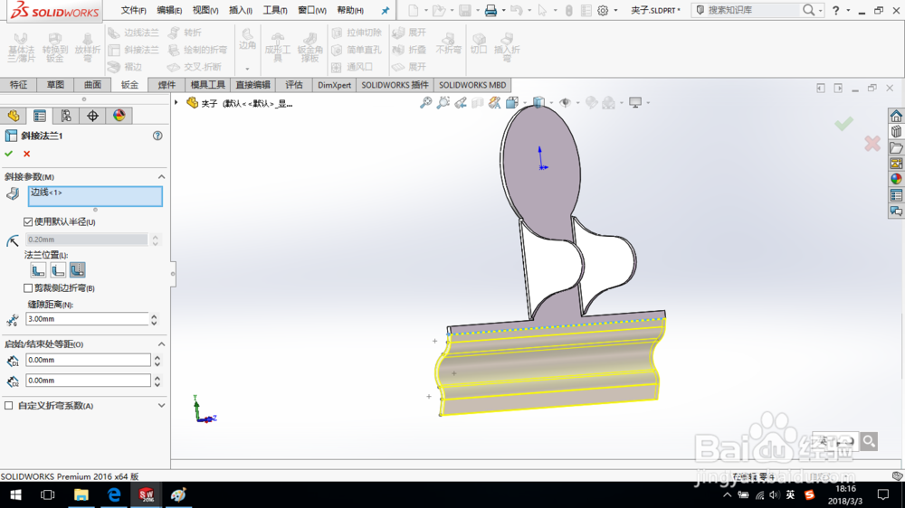Cancel the miter flange with red X
Viewport: 905px width, 508px height.
(x=26, y=154)
